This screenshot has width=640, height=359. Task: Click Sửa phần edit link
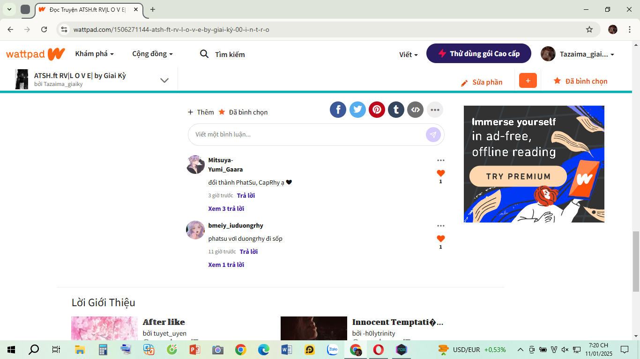pos(482,82)
